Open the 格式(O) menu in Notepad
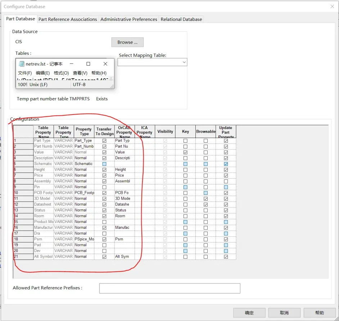Screen dimensions: 339x321 pos(62,73)
